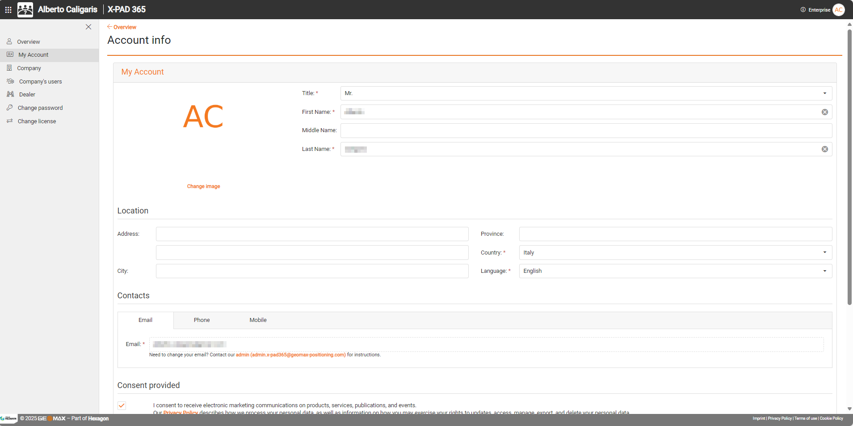Click the Change license swap icon
Image resolution: width=853 pixels, height=426 pixels.
click(x=9, y=121)
